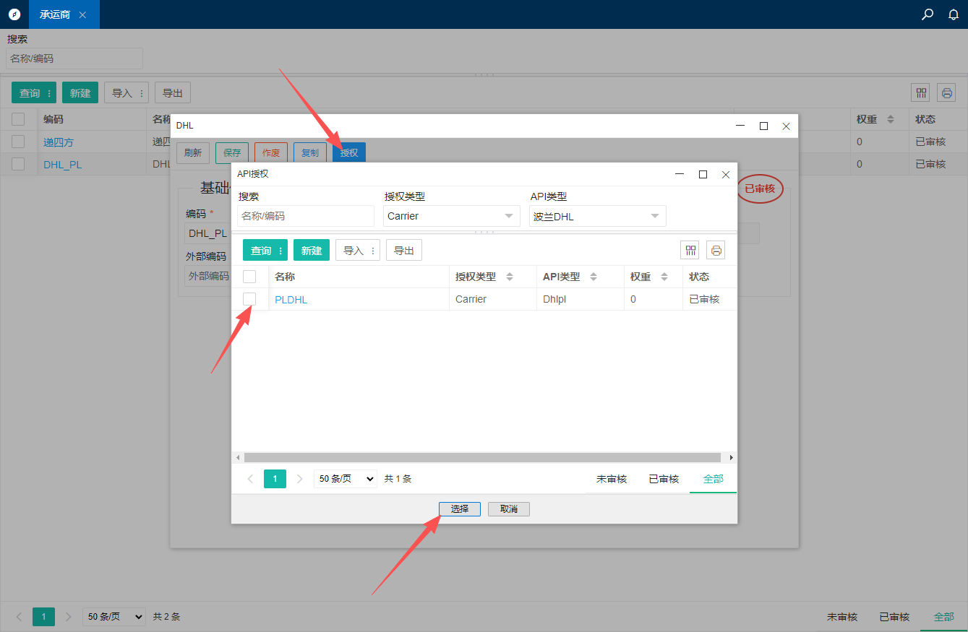Open the 50 条/页 page size dropdown in dialog

click(x=345, y=479)
